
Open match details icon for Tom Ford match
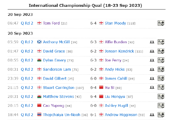click(161, 23)
